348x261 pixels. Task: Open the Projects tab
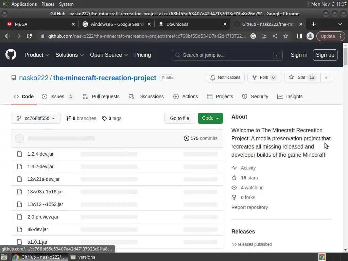(x=220, y=97)
